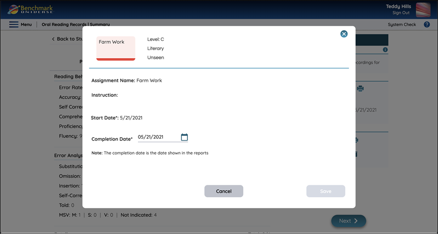Click the Start Date 5/21/2021 value
This screenshot has width=438, height=234.
pyautogui.click(x=131, y=118)
